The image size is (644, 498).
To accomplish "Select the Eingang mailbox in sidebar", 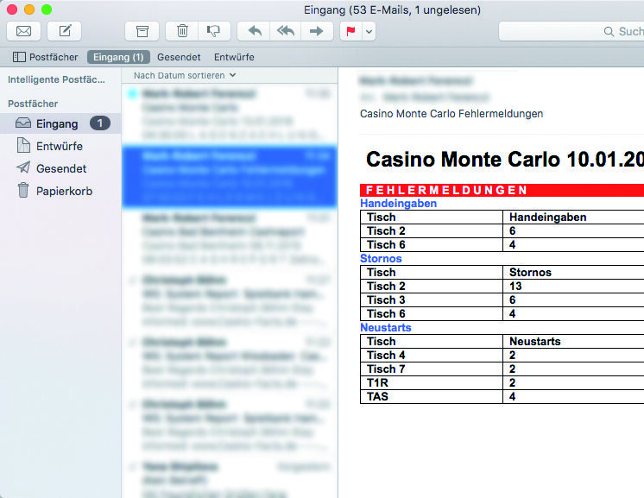I will click(x=57, y=123).
